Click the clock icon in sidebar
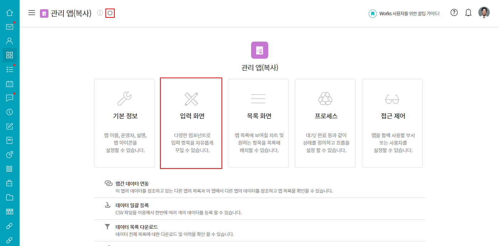This screenshot has width=499, height=246. [10, 112]
